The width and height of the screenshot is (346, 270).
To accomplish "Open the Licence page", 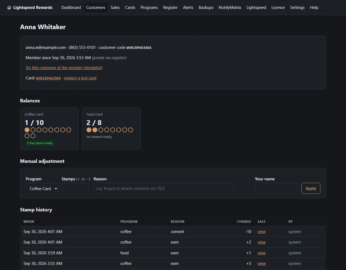I will 278,8.
